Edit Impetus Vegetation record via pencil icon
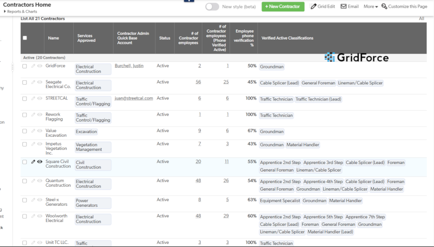Viewport: 434px width, 247px height. coord(33,144)
